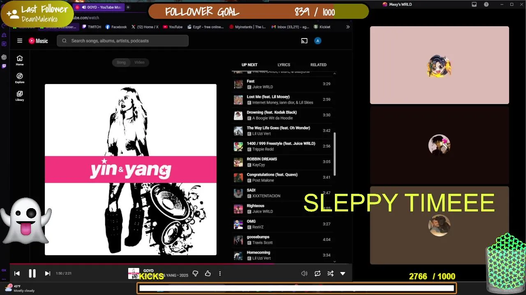Play Righteous by Juice WRLD

click(283, 209)
